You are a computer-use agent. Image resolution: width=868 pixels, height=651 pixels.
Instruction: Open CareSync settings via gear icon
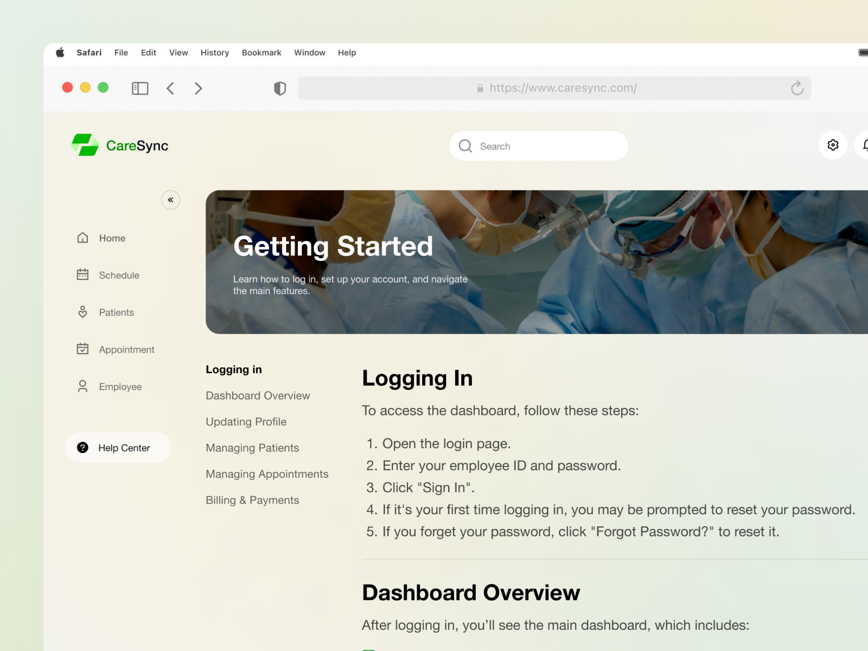click(x=833, y=145)
